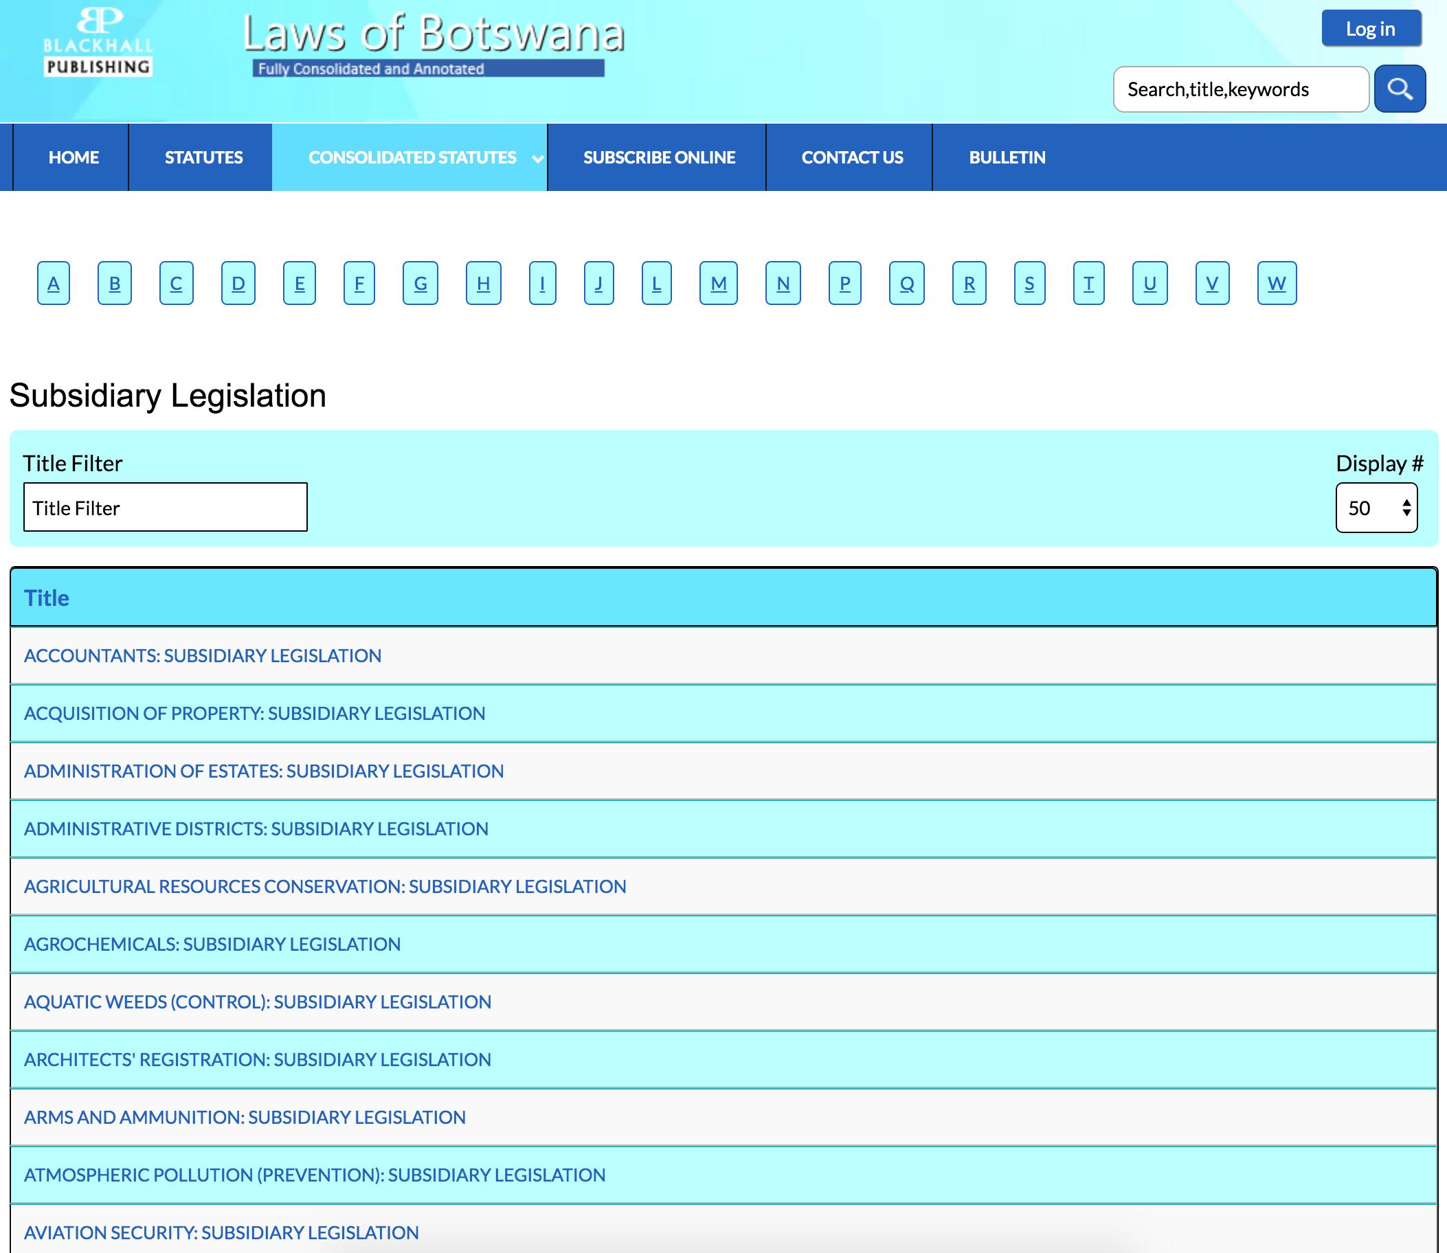Sort the list by the Title column
The width and height of the screenshot is (1447, 1253).
pyautogui.click(x=46, y=598)
